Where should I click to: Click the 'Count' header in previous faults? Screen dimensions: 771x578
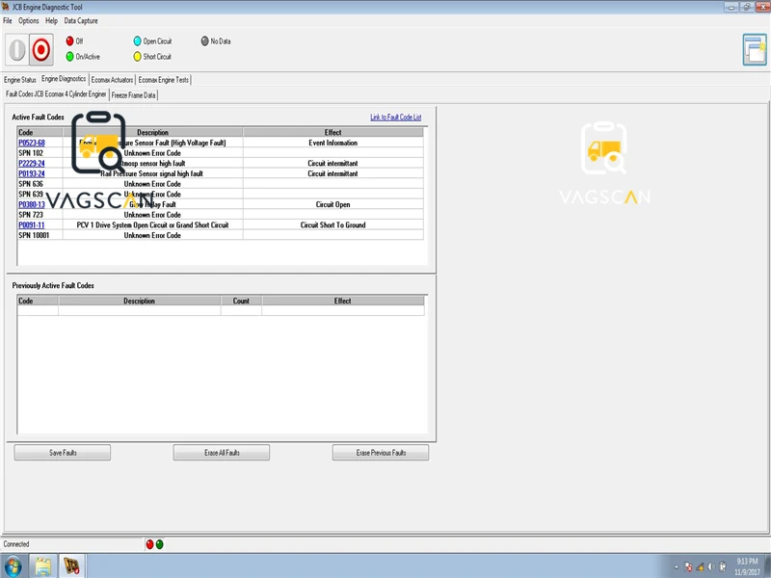tap(241, 301)
